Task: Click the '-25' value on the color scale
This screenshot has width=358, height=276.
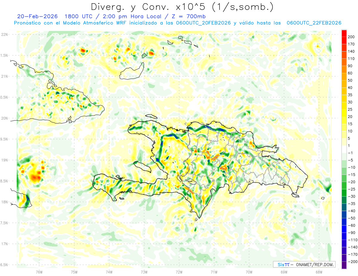Action: [352, 189]
